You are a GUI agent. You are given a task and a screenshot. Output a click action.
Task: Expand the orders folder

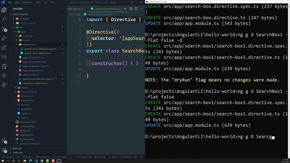[x=26, y=40]
